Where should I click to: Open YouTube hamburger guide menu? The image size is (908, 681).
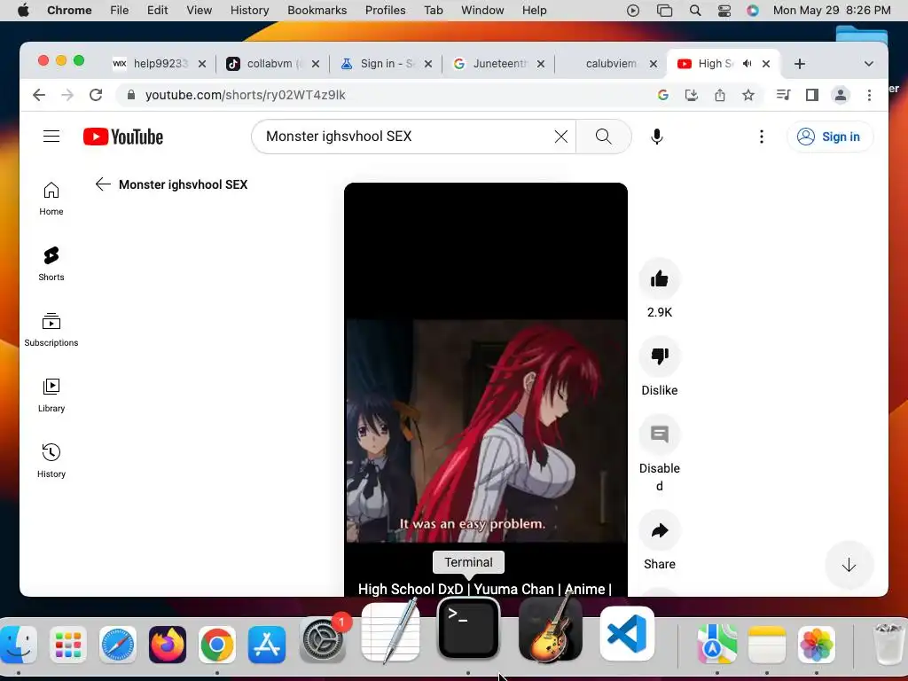[x=51, y=137]
